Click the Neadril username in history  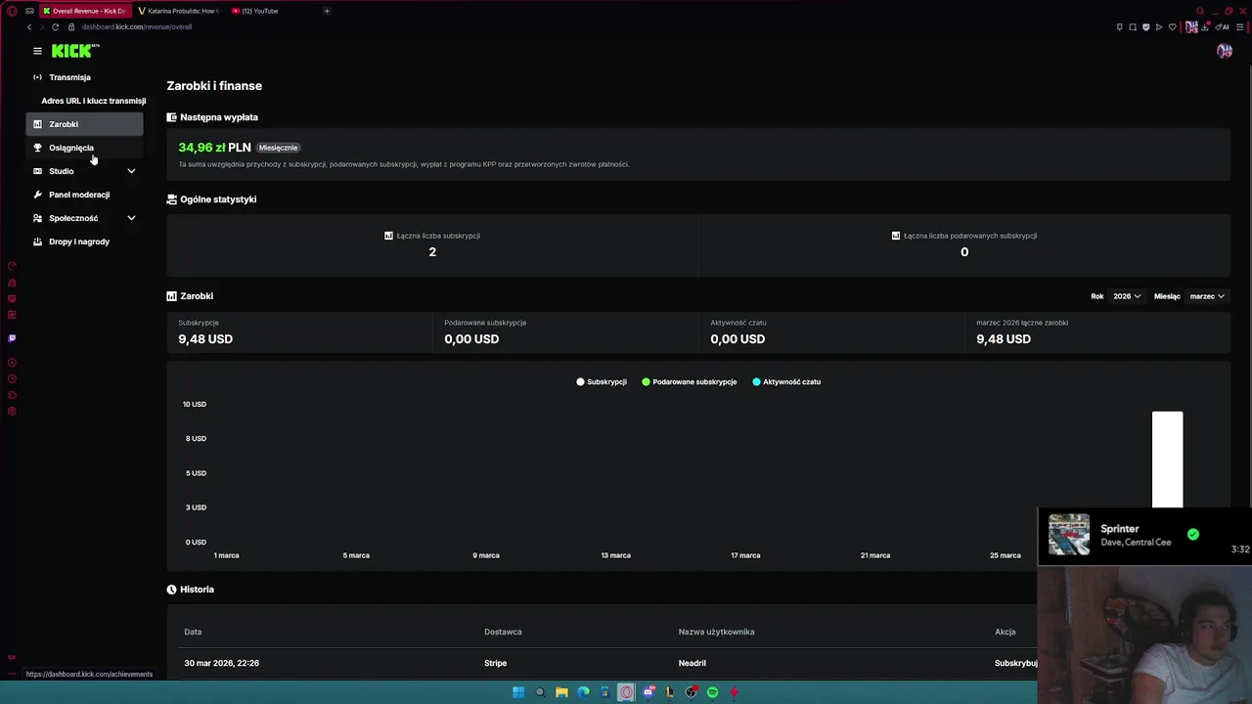(x=693, y=663)
